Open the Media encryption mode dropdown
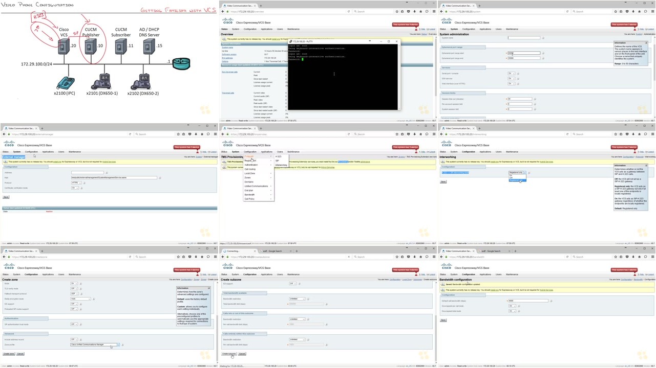The image size is (656, 368). pos(80,299)
